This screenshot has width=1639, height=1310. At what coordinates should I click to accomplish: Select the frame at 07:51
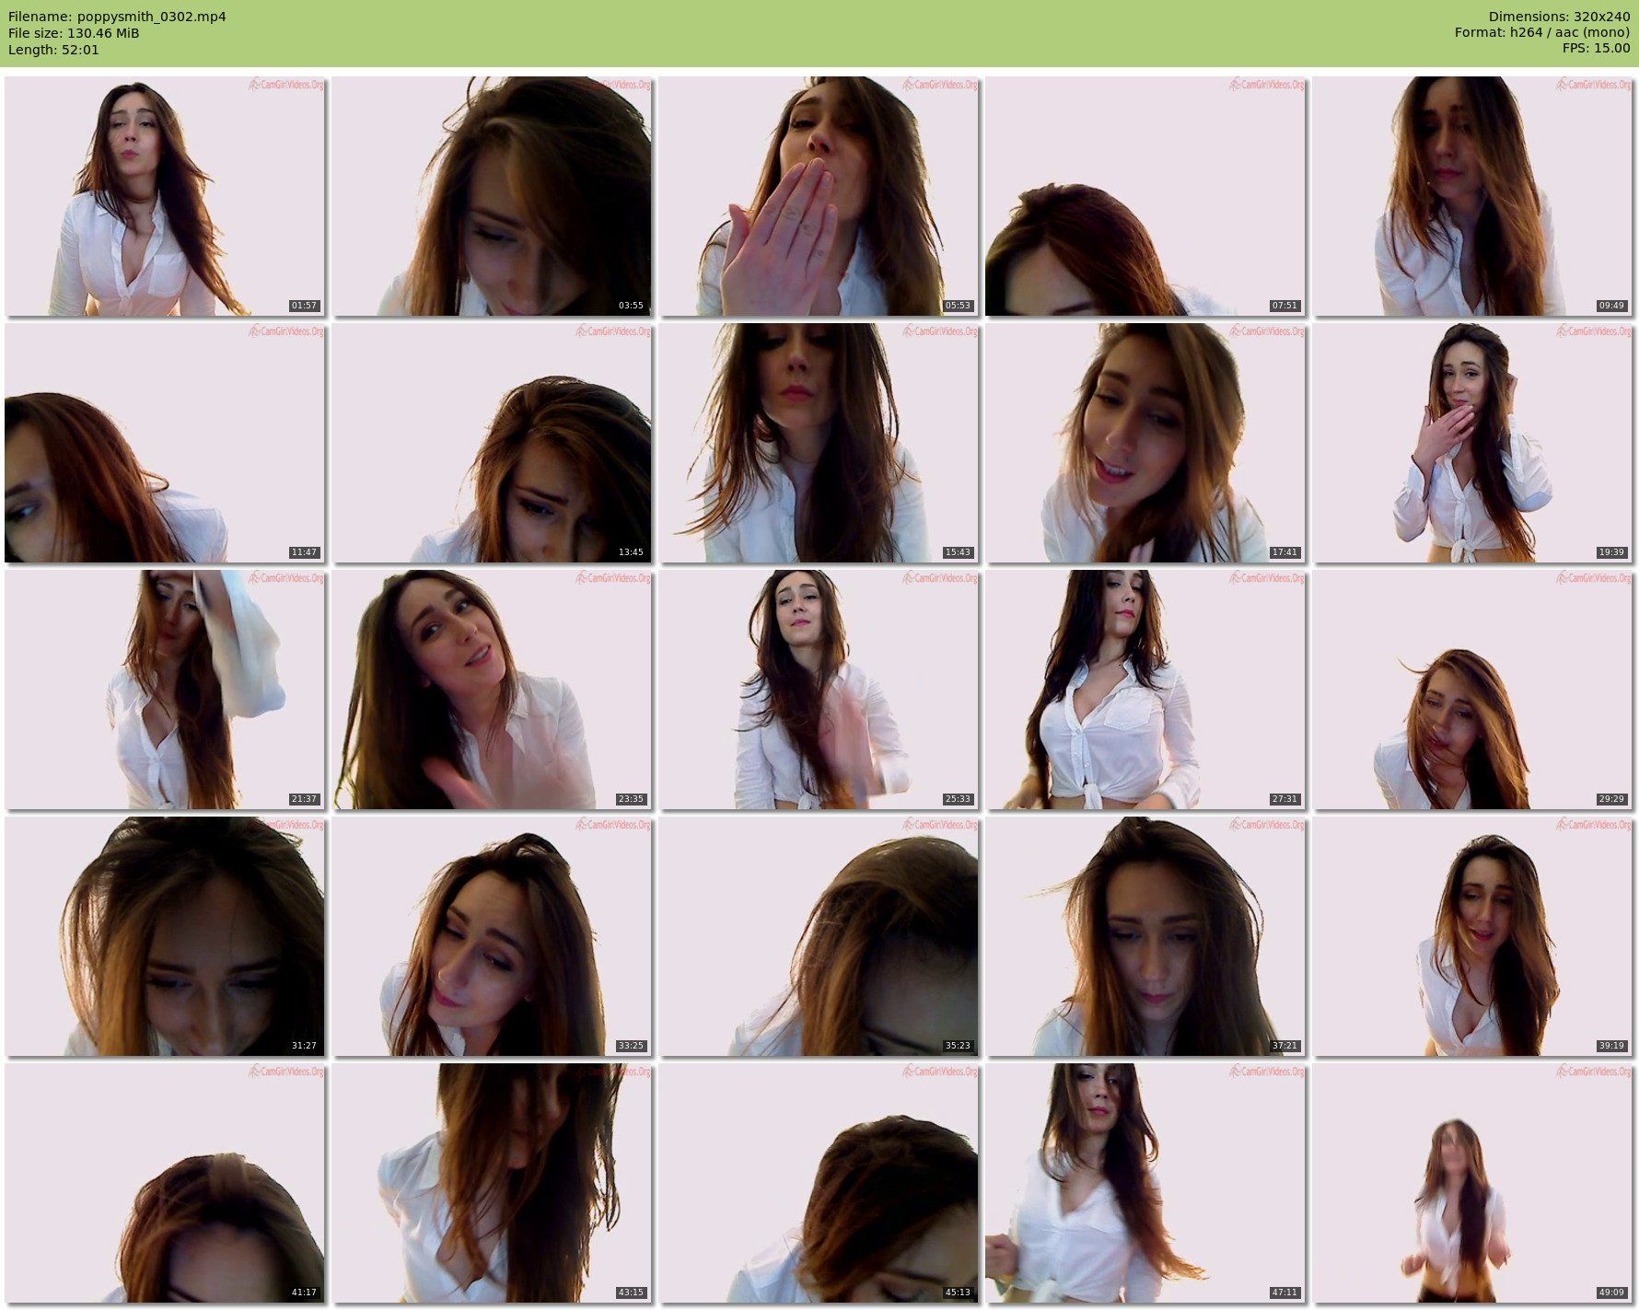tap(1145, 196)
